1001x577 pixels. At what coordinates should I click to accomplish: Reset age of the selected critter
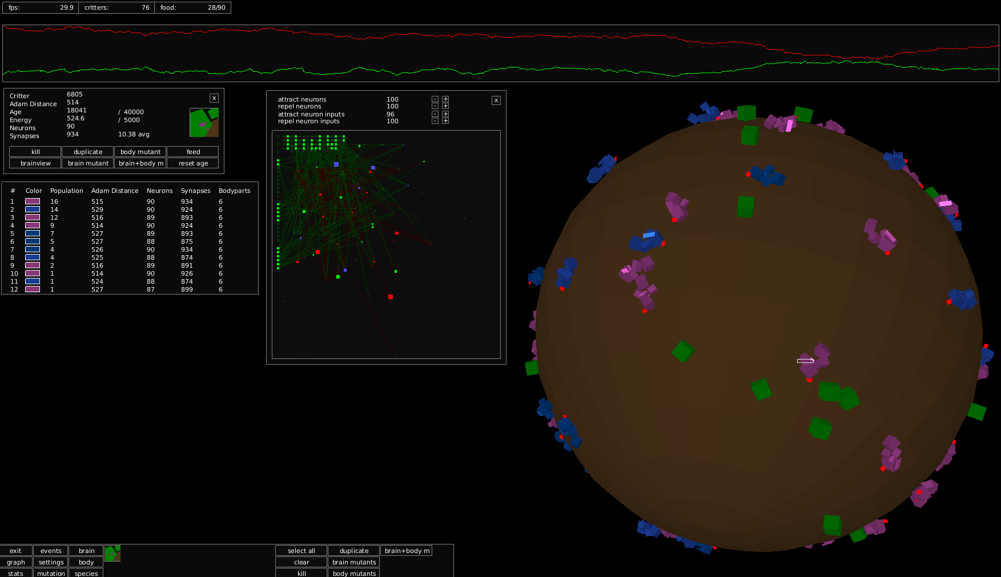(193, 163)
